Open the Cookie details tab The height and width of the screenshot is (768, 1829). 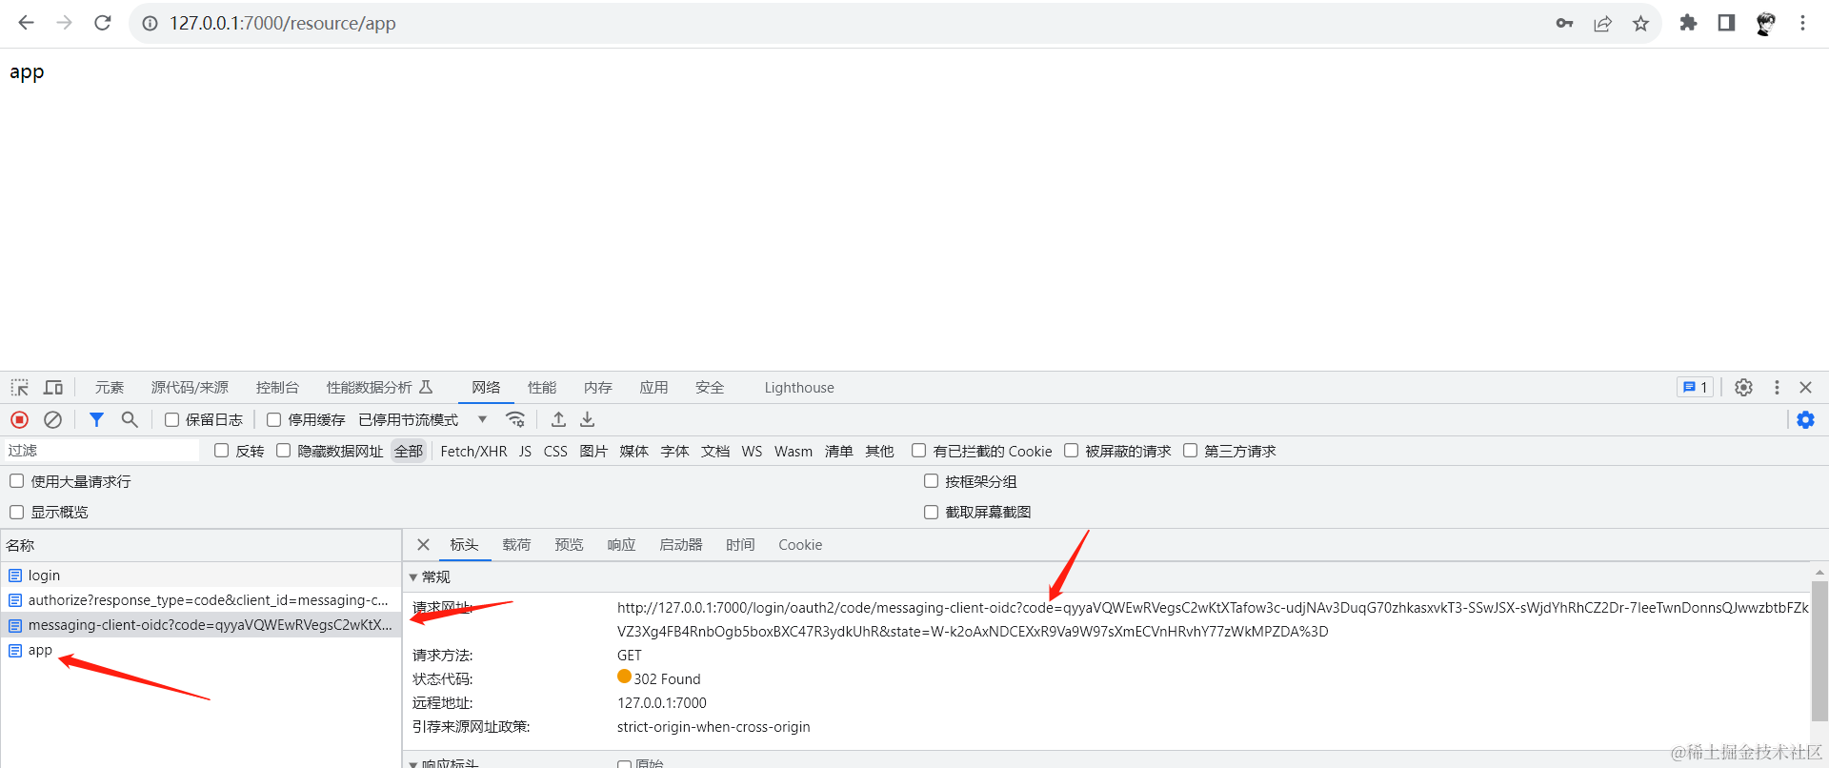(x=800, y=544)
